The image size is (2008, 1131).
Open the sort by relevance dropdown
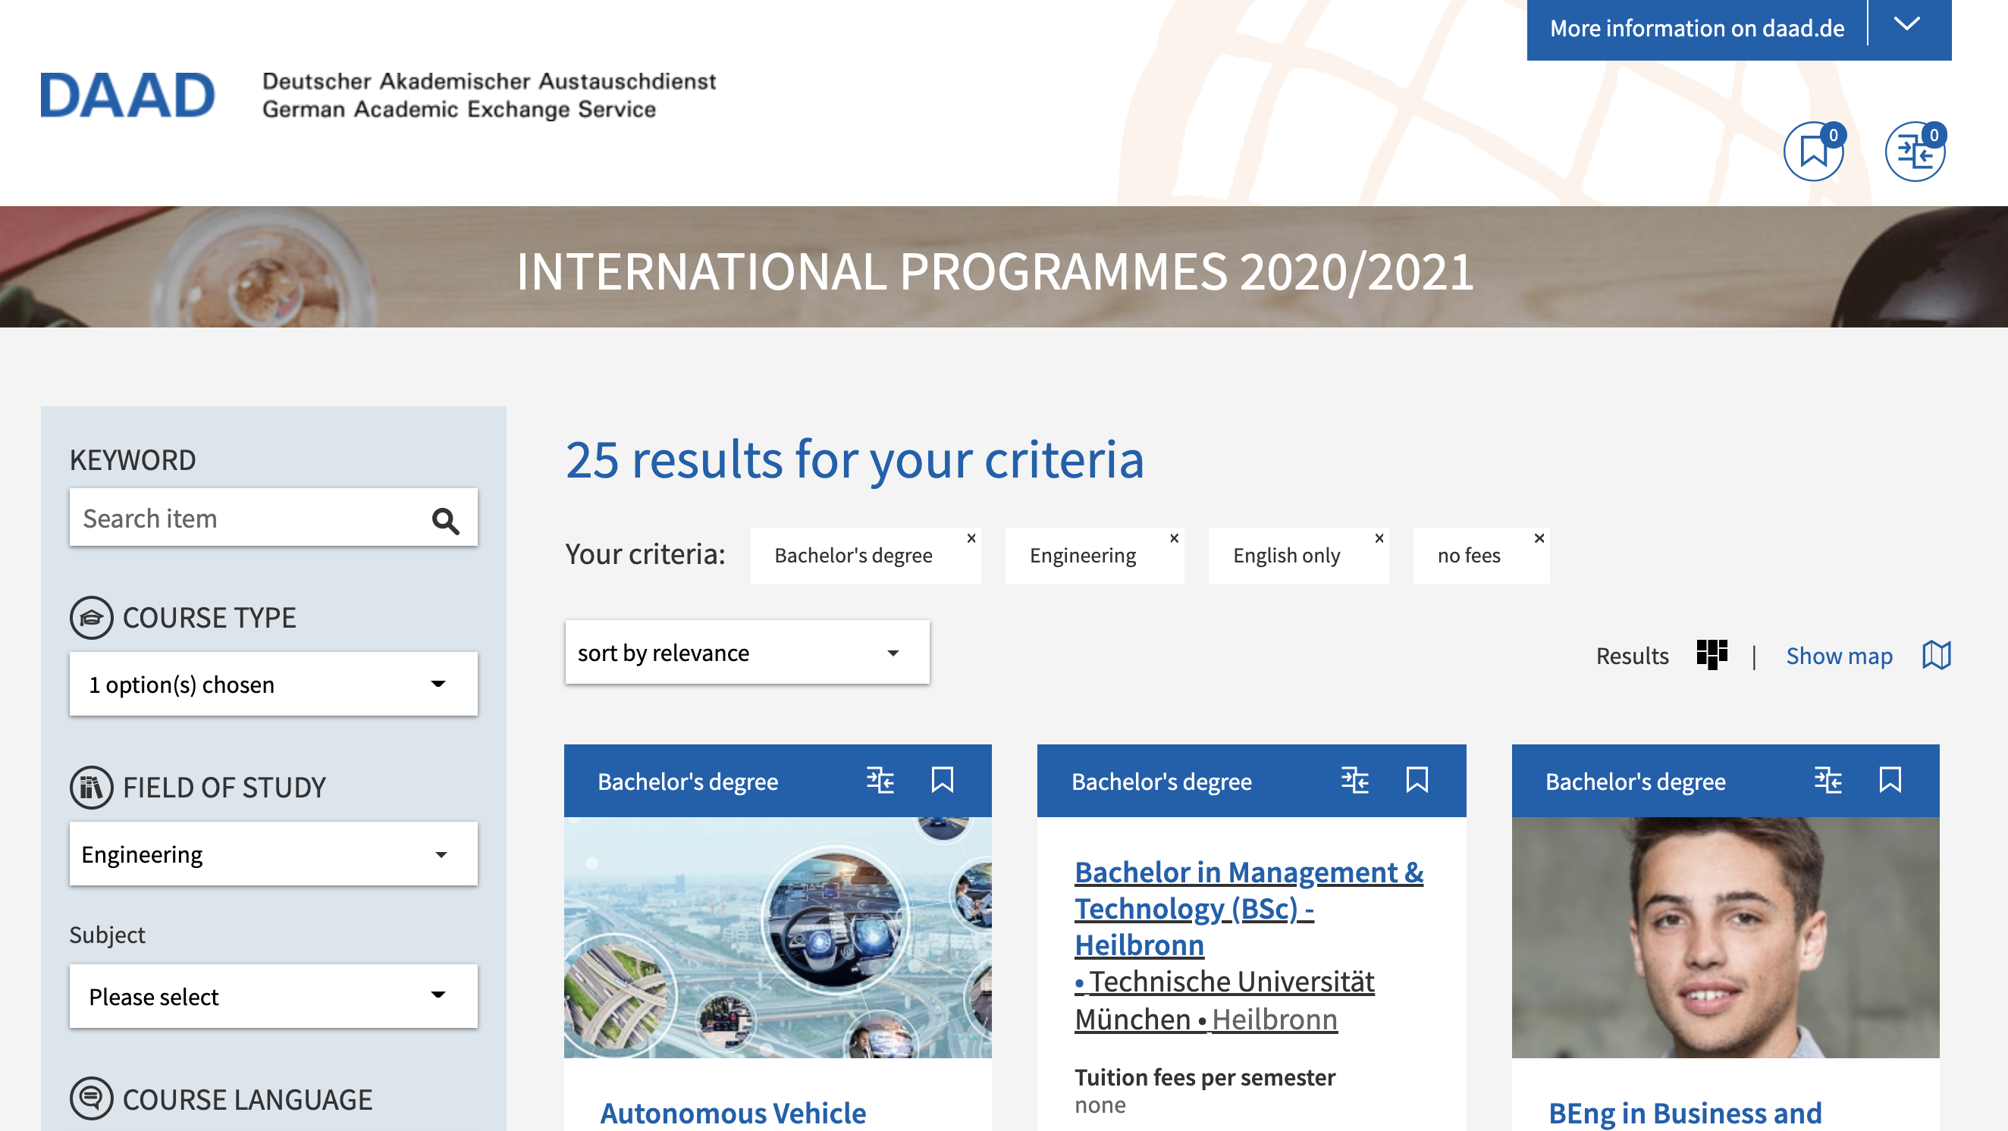tap(747, 653)
